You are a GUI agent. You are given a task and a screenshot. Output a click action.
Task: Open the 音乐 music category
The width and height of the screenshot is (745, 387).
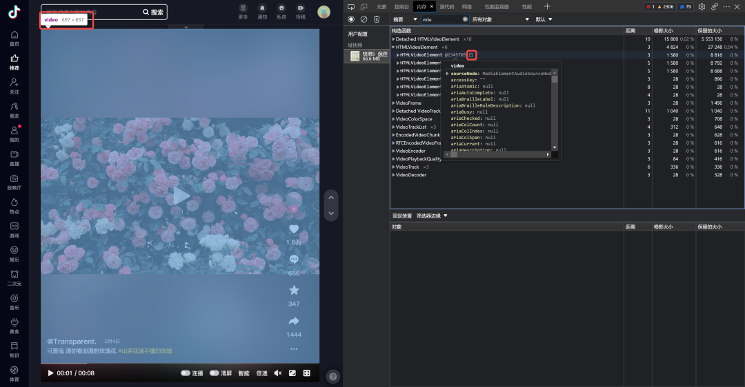(x=14, y=302)
